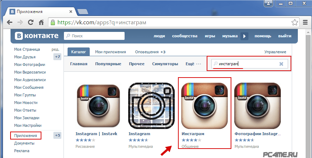
Task: Open the Инстаграм app thumbnail
Action: [x=204, y=106]
